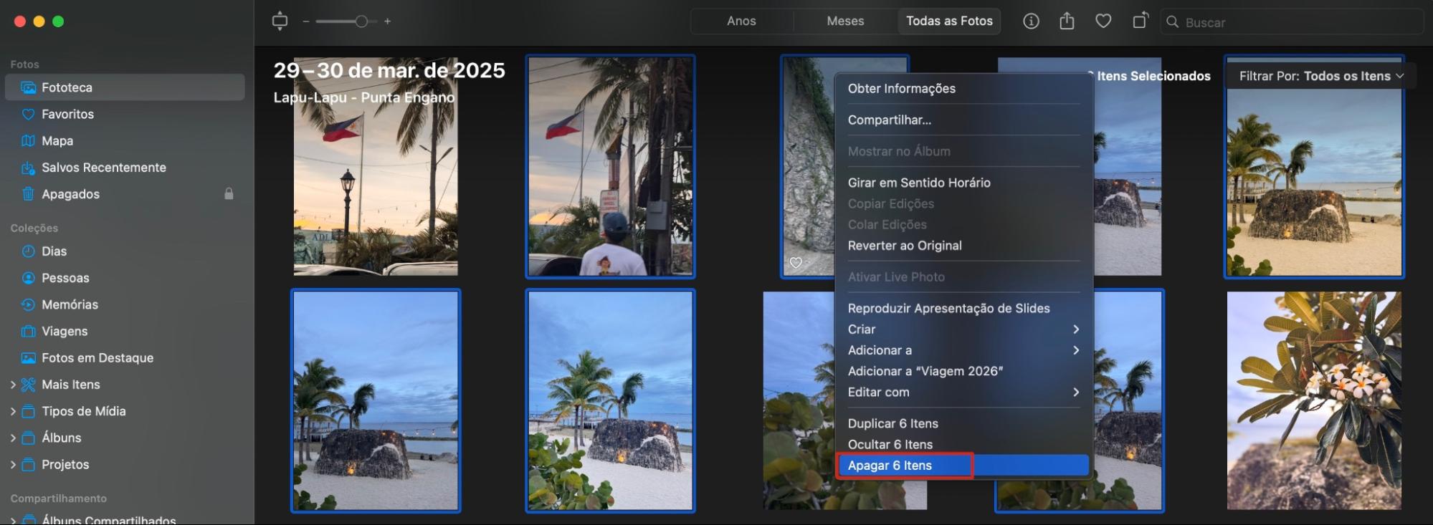This screenshot has height=525, width=1433.
Task: Choose Obter Informações from context menu
Action: (x=963, y=88)
